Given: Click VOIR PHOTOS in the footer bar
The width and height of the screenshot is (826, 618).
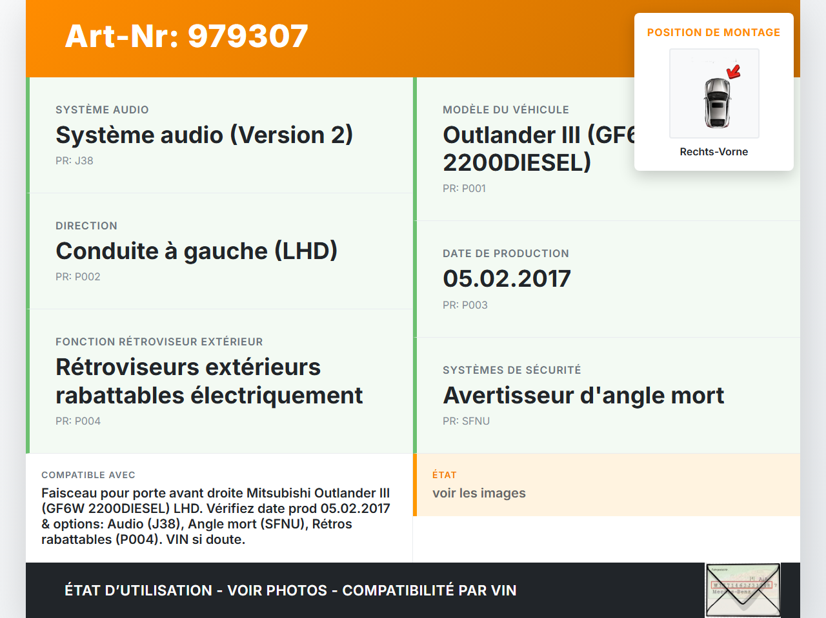Looking at the screenshot, I should pyautogui.click(x=276, y=590).
